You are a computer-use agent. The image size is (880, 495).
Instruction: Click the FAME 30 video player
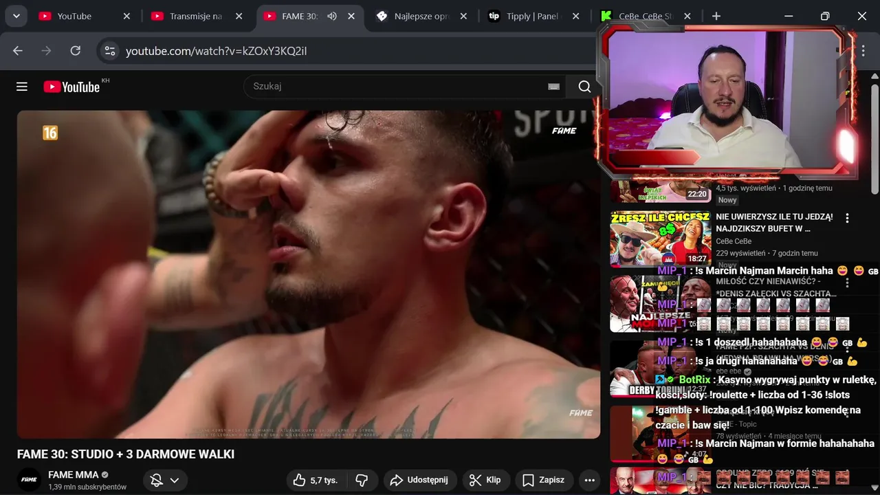[309, 274]
